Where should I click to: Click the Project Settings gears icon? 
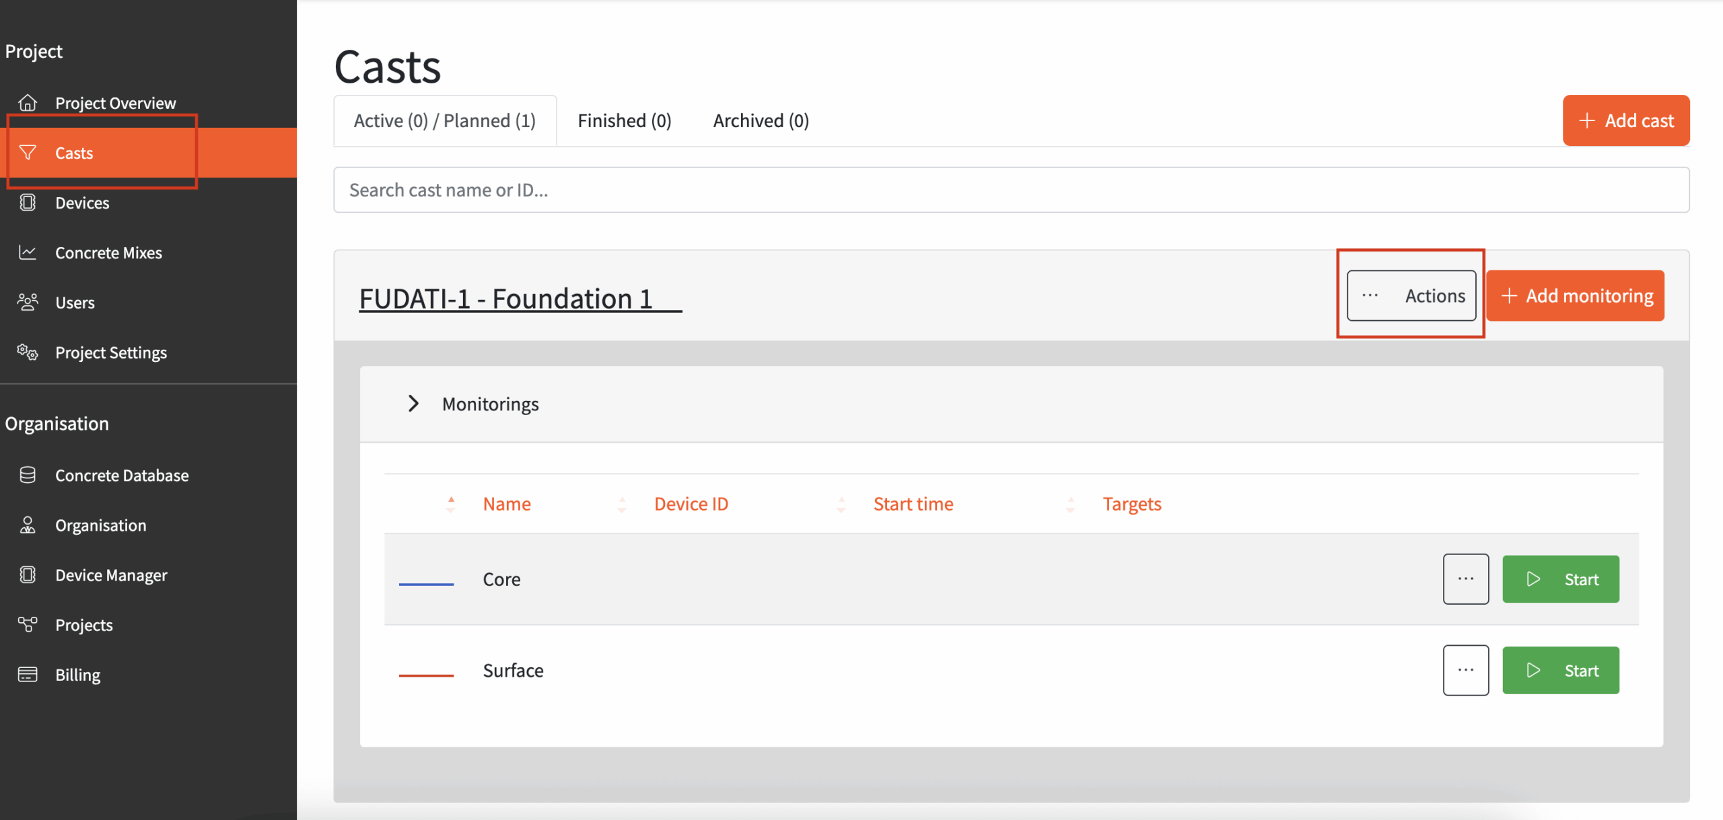click(x=28, y=352)
